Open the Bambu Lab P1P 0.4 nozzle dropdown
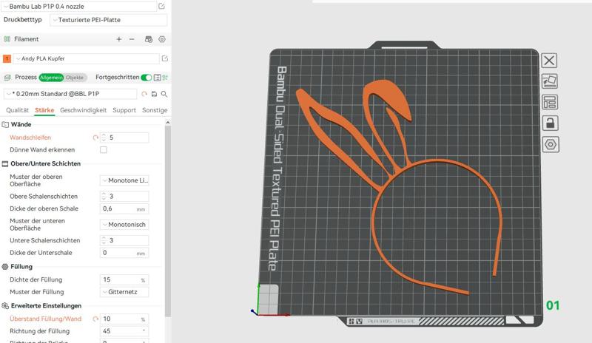Image resolution: width=592 pixels, height=343 pixels. pyautogui.click(x=79, y=7)
